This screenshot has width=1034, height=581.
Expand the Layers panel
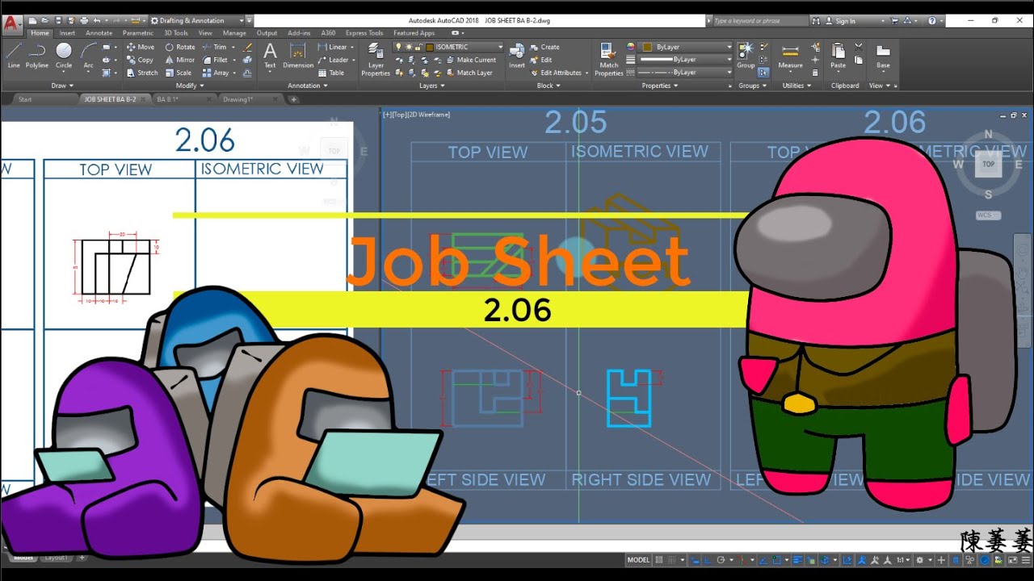tap(431, 86)
